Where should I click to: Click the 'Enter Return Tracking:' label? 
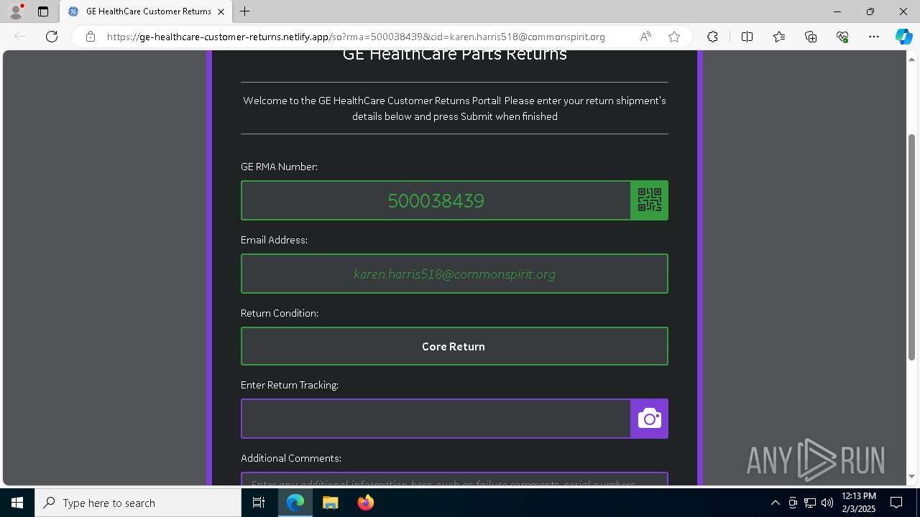click(290, 385)
